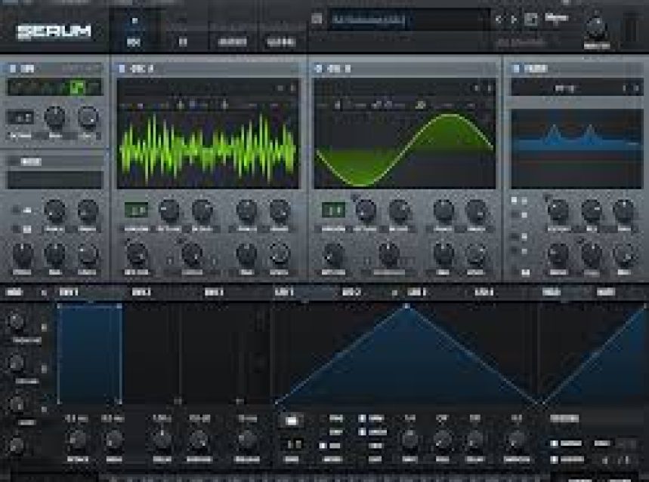Select the VELO tab
This screenshot has height=482, width=649.
pos(552,293)
